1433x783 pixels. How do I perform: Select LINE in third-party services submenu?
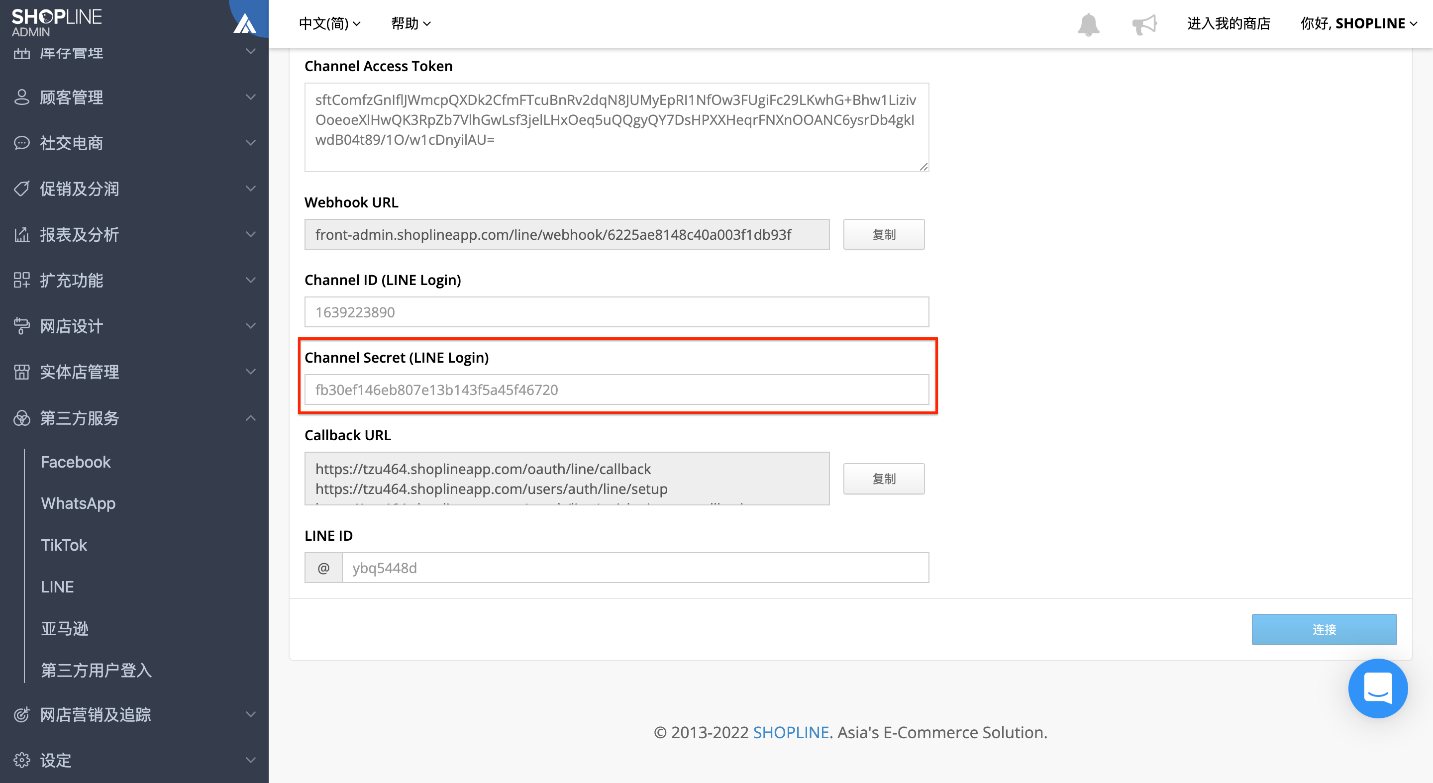tap(57, 587)
